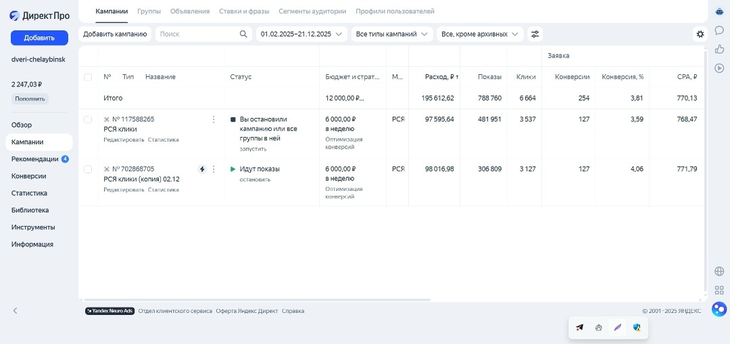
Task: Toggle the select-all campaigns header checkbox
Action: pyautogui.click(x=88, y=77)
